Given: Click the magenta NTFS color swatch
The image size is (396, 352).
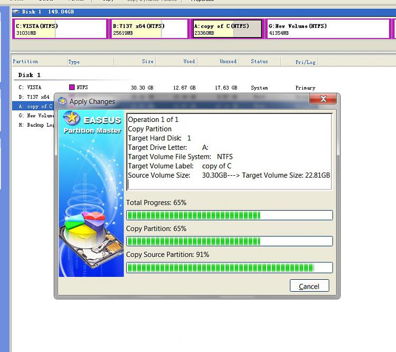Looking at the screenshot, I should pos(72,88).
